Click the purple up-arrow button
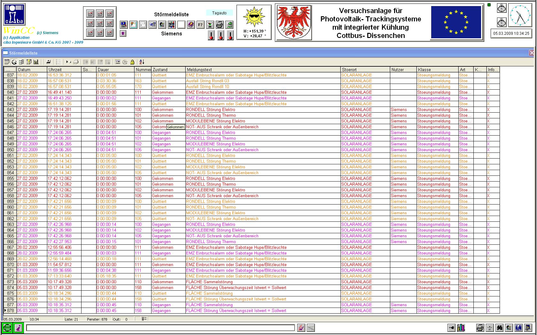537x335 pixels. (x=123, y=33)
